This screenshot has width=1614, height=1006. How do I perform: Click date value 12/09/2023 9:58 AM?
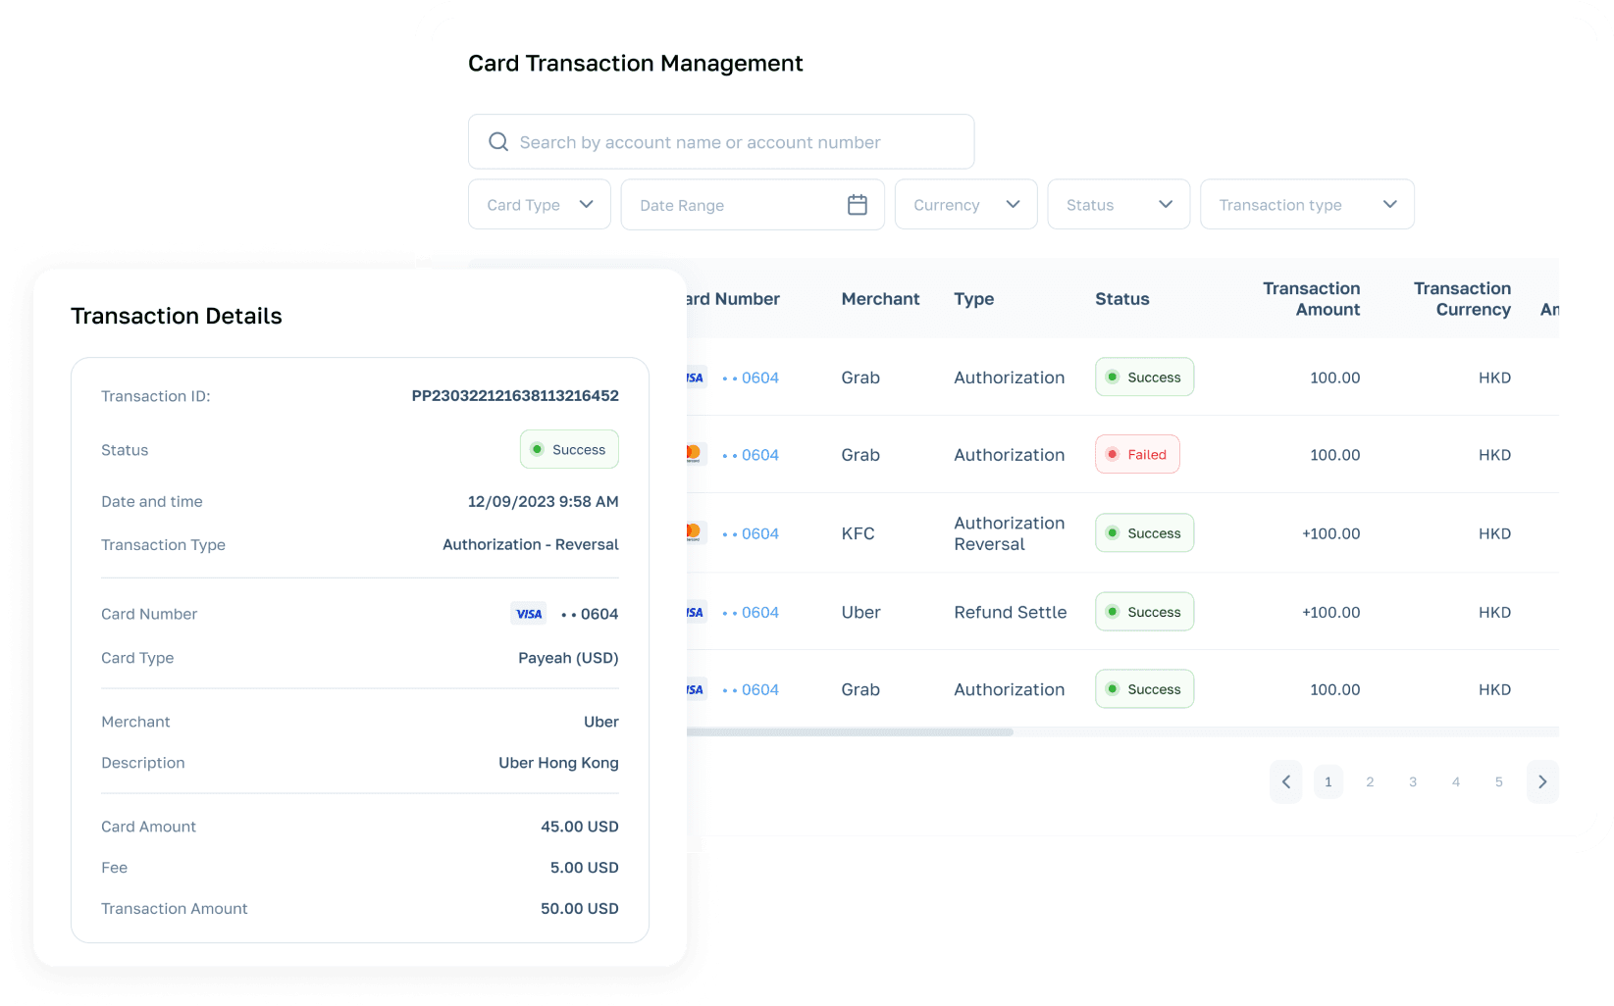[543, 501]
